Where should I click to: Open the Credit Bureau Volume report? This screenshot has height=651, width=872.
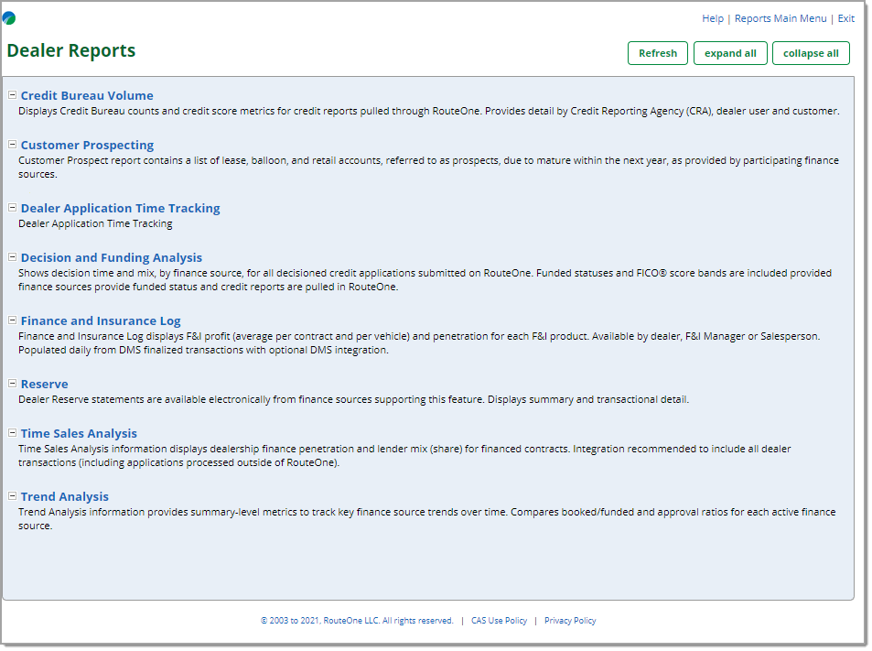(87, 96)
